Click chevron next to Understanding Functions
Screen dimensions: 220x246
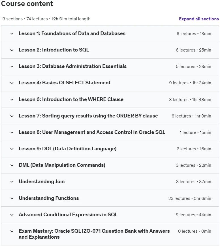click(x=12, y=198)
